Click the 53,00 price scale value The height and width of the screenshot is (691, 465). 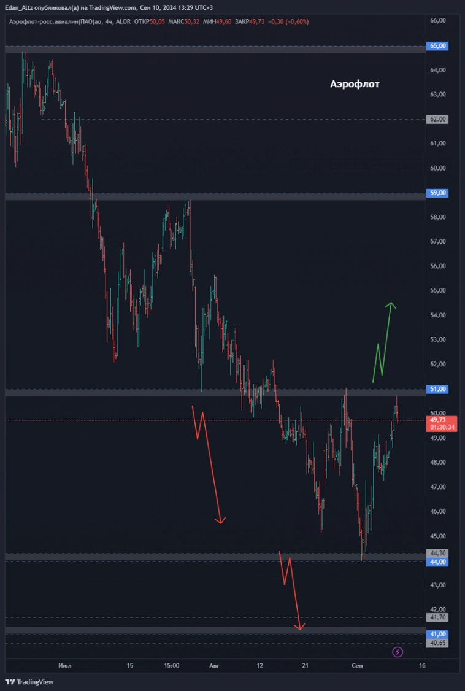click(x=439, y=339)
